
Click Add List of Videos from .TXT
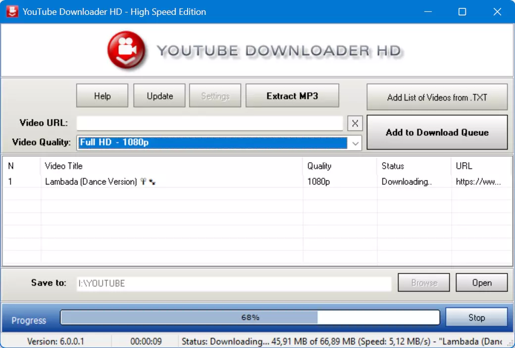(x=437, y=97)
